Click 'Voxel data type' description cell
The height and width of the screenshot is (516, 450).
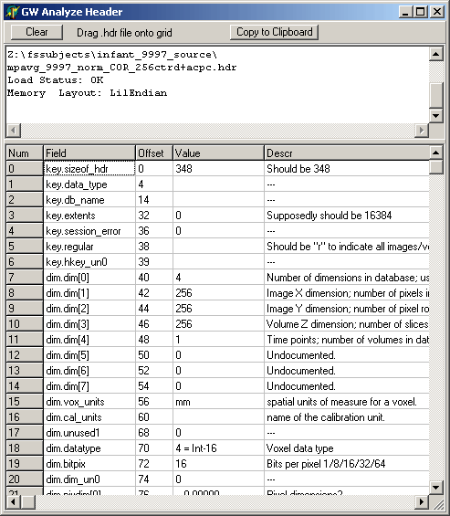pos(347,448)
